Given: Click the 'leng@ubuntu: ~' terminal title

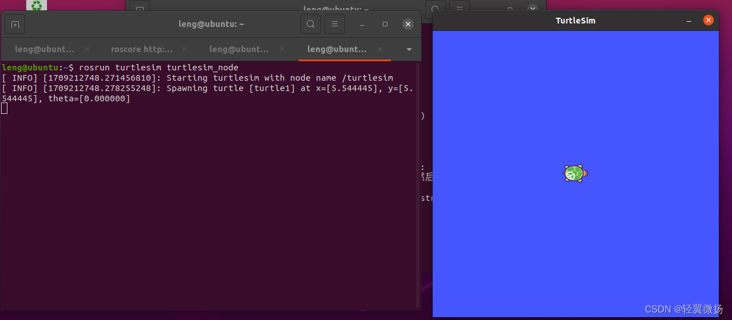Looking at the screenshot, I should (x=212, y=24).
